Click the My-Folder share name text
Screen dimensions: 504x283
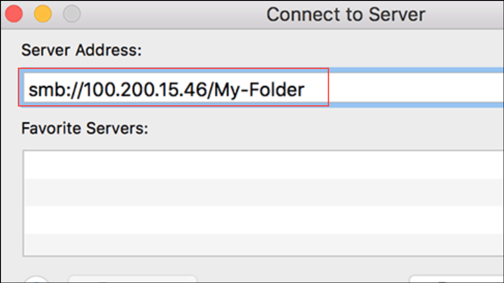(259, 89)
